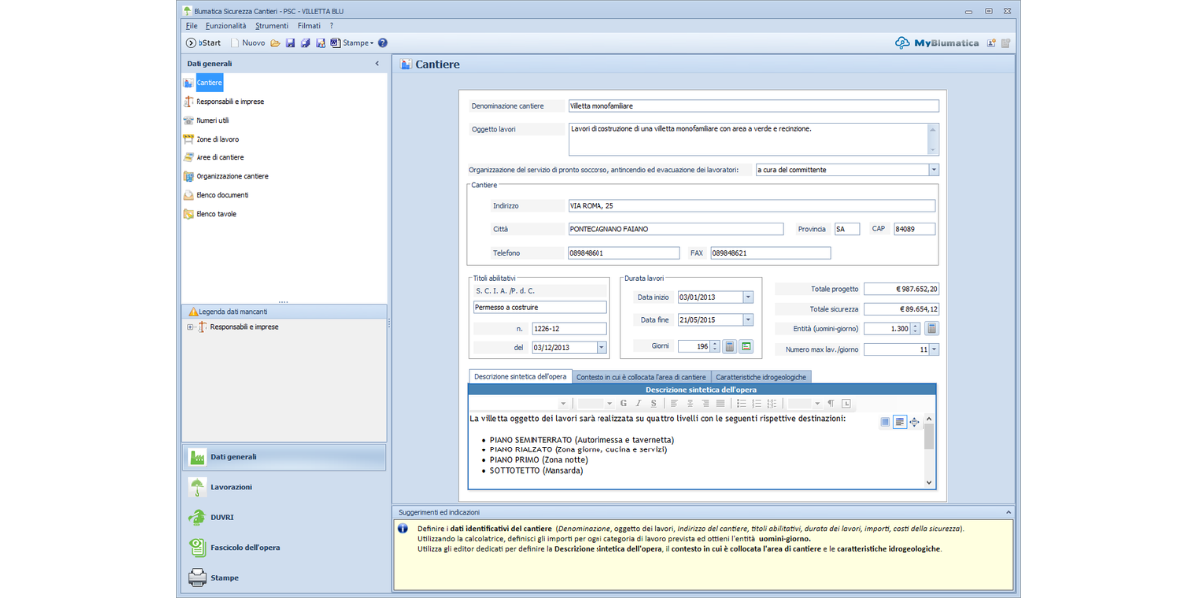Open Organizzazione cantiere from the sidebar
This screenshot has height=598, width=1197.
(x=231, y=176)
